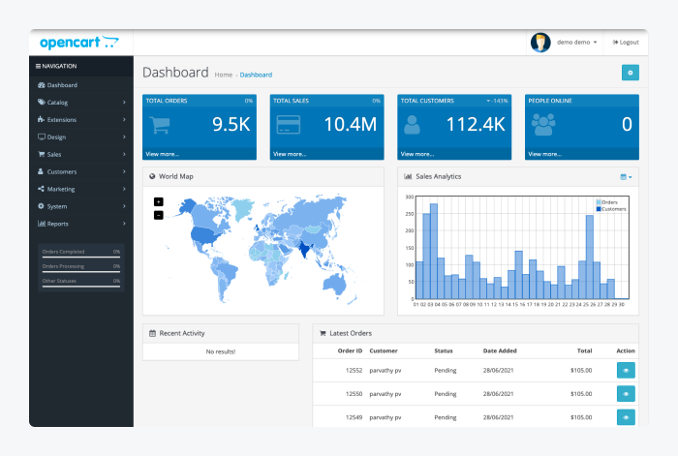
Task: Zoom in on the World Map
Action: pyautogui.click(x=159, y=201)
